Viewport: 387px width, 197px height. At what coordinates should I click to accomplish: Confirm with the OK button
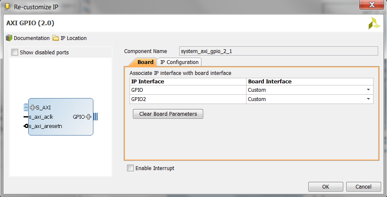[x=325, y=186]
